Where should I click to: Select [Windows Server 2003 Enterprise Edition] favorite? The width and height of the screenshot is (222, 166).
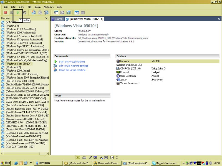click(27, 77)
